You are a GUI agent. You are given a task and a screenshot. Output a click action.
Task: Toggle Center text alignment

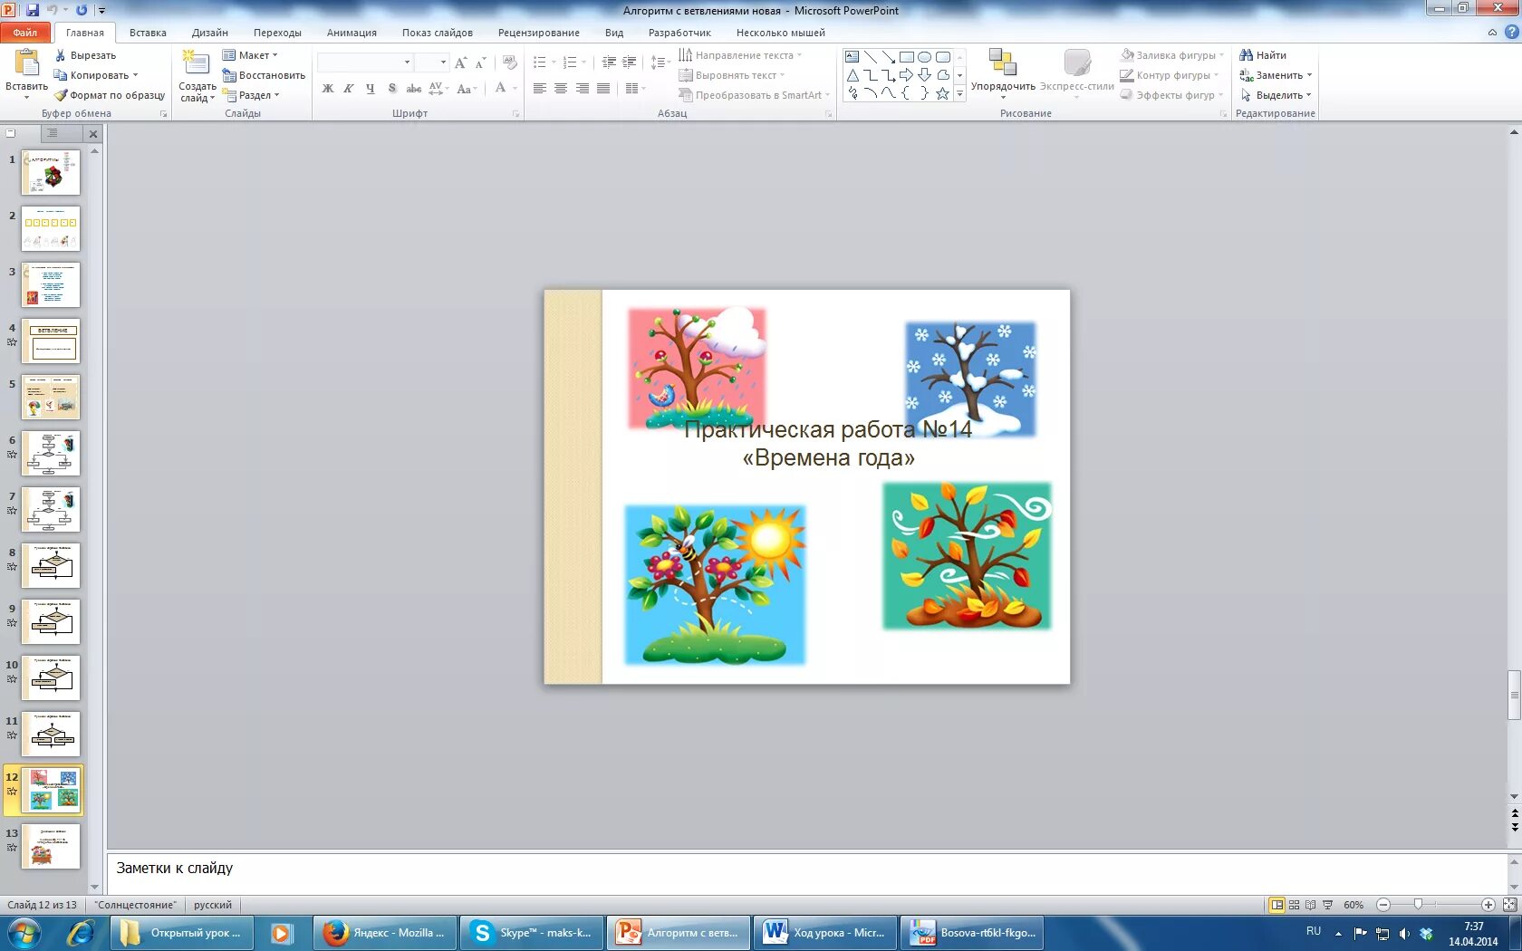(561, 88)
